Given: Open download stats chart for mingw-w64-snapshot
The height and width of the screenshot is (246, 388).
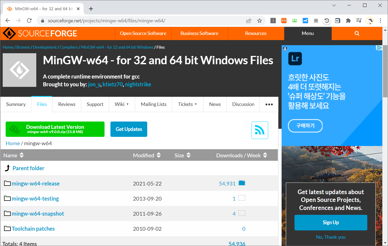Looking at the screenshot, I should pyautogui.click(x=242, y=213).
